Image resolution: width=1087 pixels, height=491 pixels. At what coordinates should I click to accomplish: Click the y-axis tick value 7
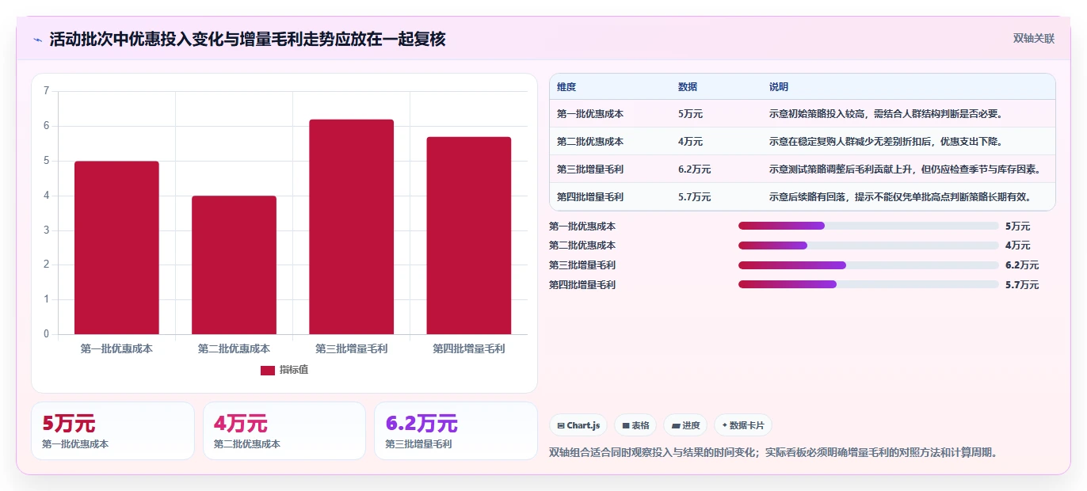pos(47,91)
